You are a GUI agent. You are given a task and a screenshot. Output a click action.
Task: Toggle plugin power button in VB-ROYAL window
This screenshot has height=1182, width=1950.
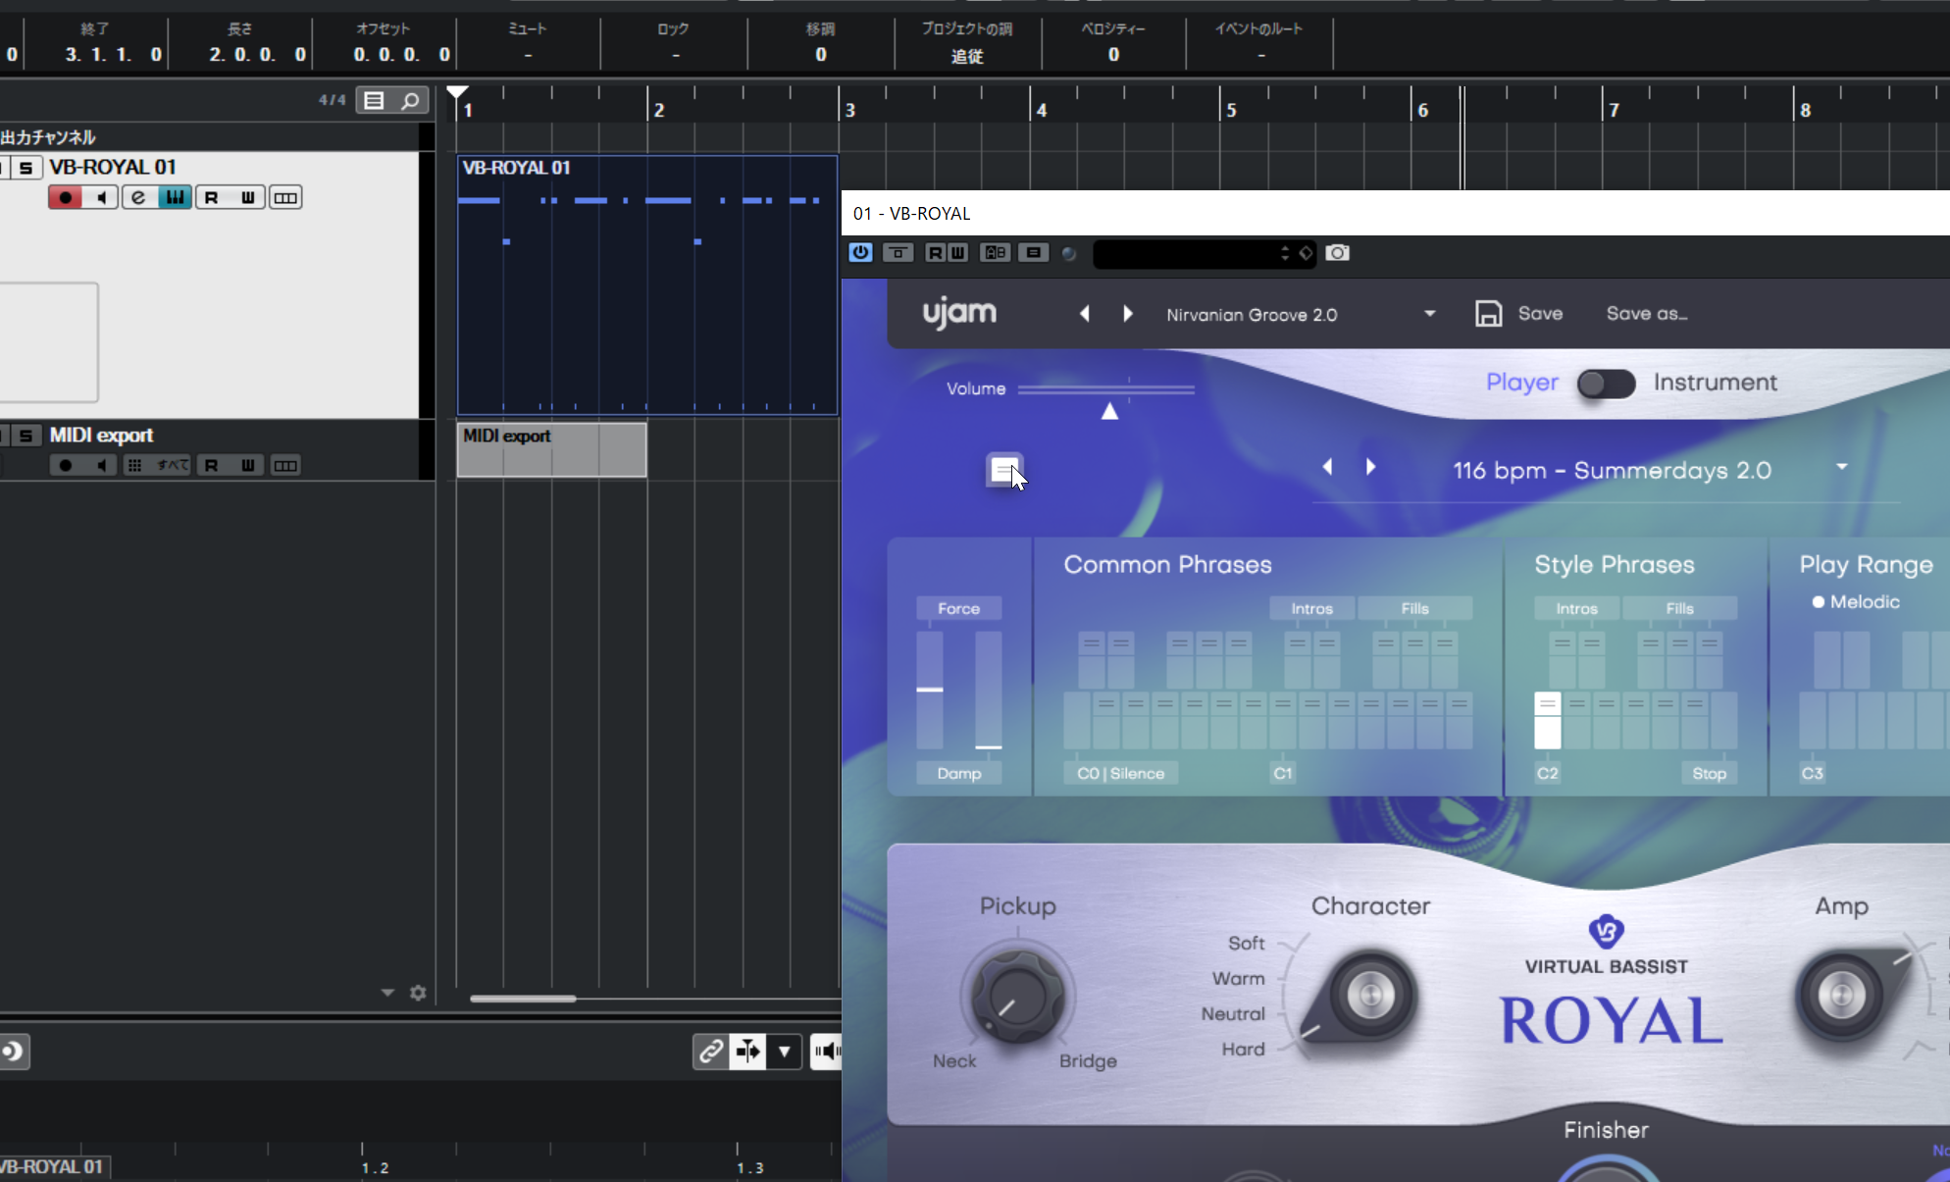[x=860, y=253]
